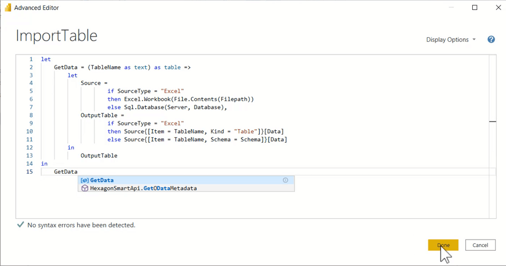The width and height of the screenshot is (506, 266).
Task: Click line 5 of the code editor
Action: pos(146,91)
